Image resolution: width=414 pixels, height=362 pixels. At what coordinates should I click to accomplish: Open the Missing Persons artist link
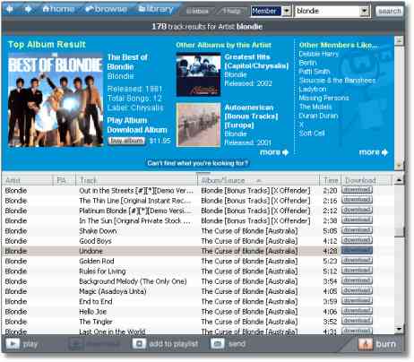(323, 98)
